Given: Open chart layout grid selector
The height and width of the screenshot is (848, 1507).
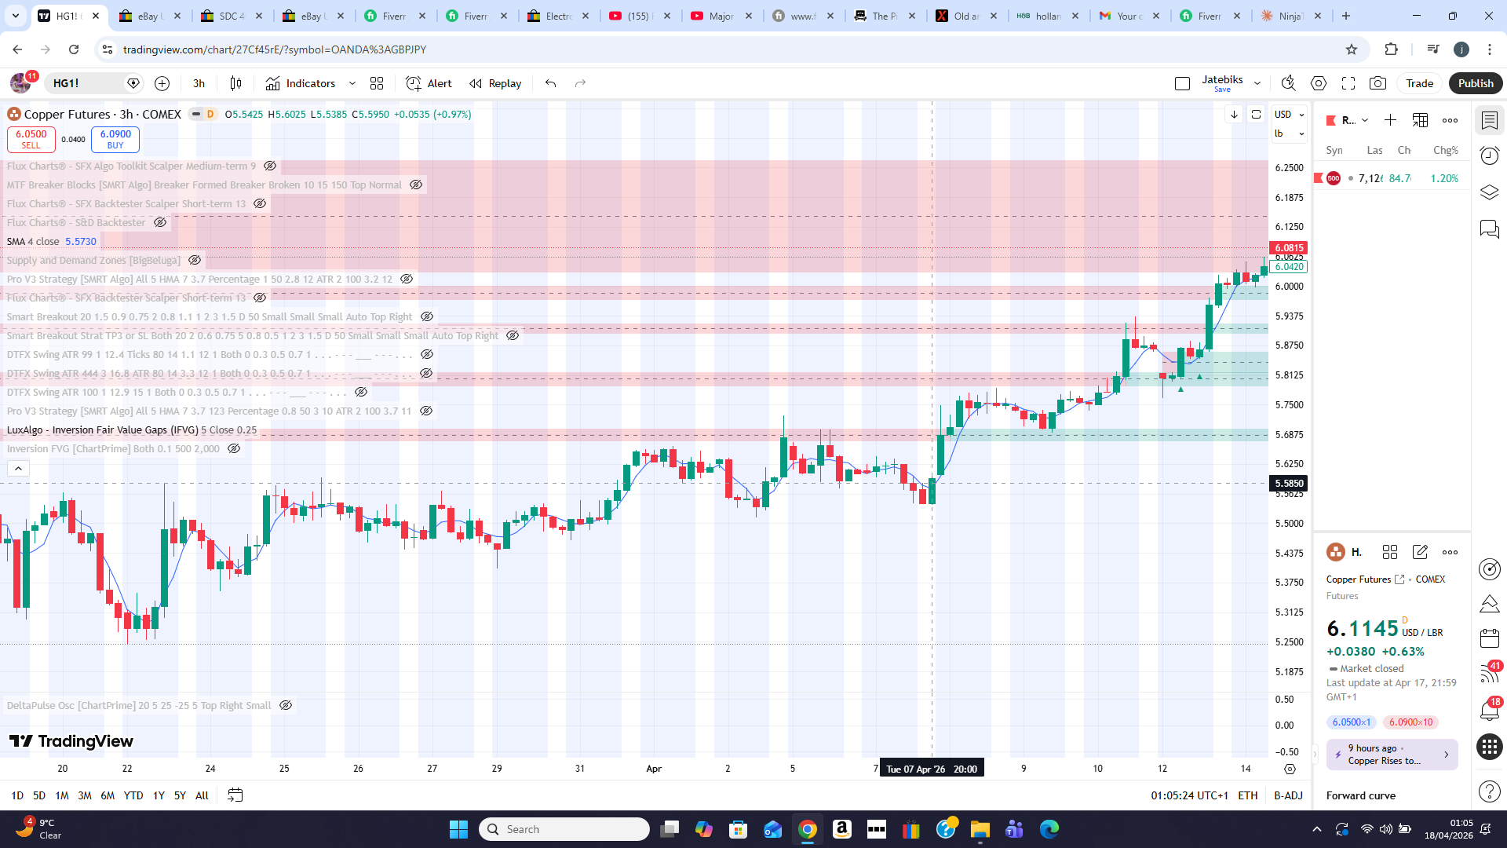Looking at the screenshot, I should click(377, 83).
